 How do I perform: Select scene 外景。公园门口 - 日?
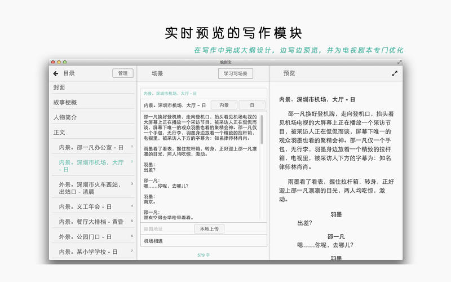pyautogui.click(x=92, y=237)
